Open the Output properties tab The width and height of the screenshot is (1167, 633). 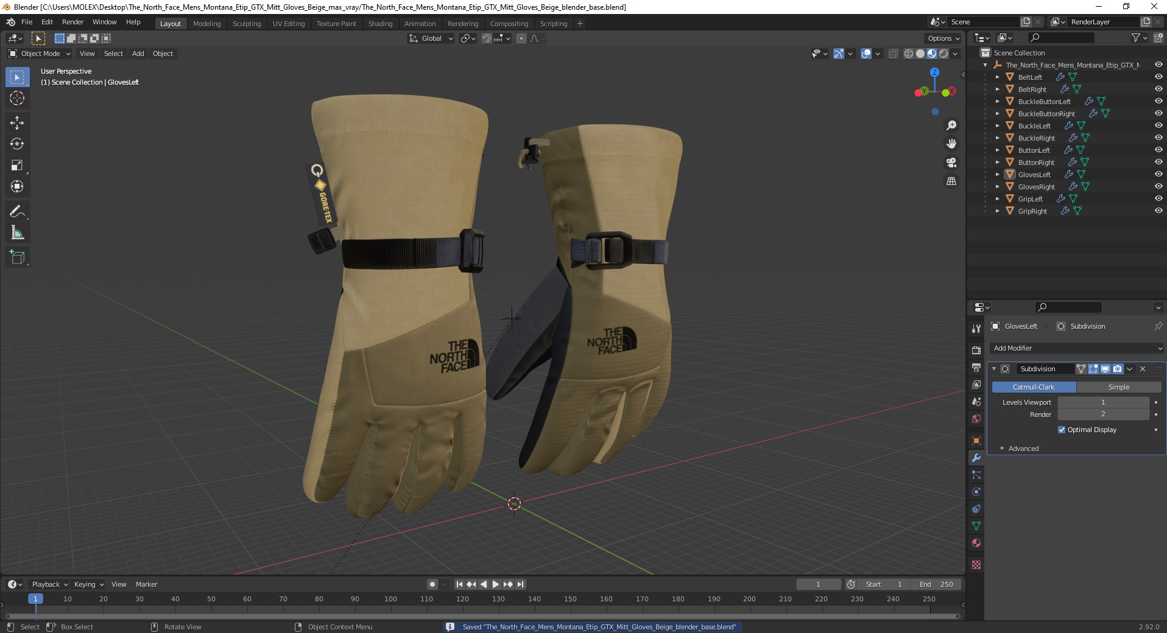click(976, 368)
